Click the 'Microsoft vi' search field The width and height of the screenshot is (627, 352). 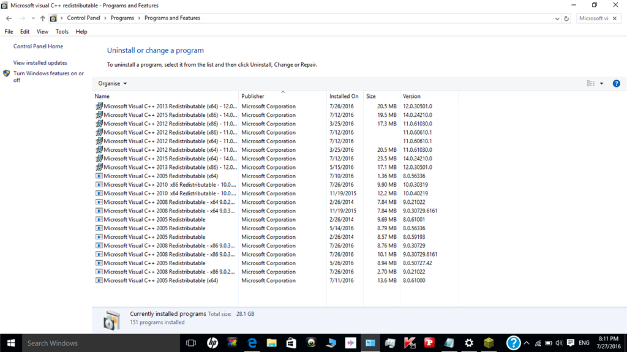click(594, 18)
